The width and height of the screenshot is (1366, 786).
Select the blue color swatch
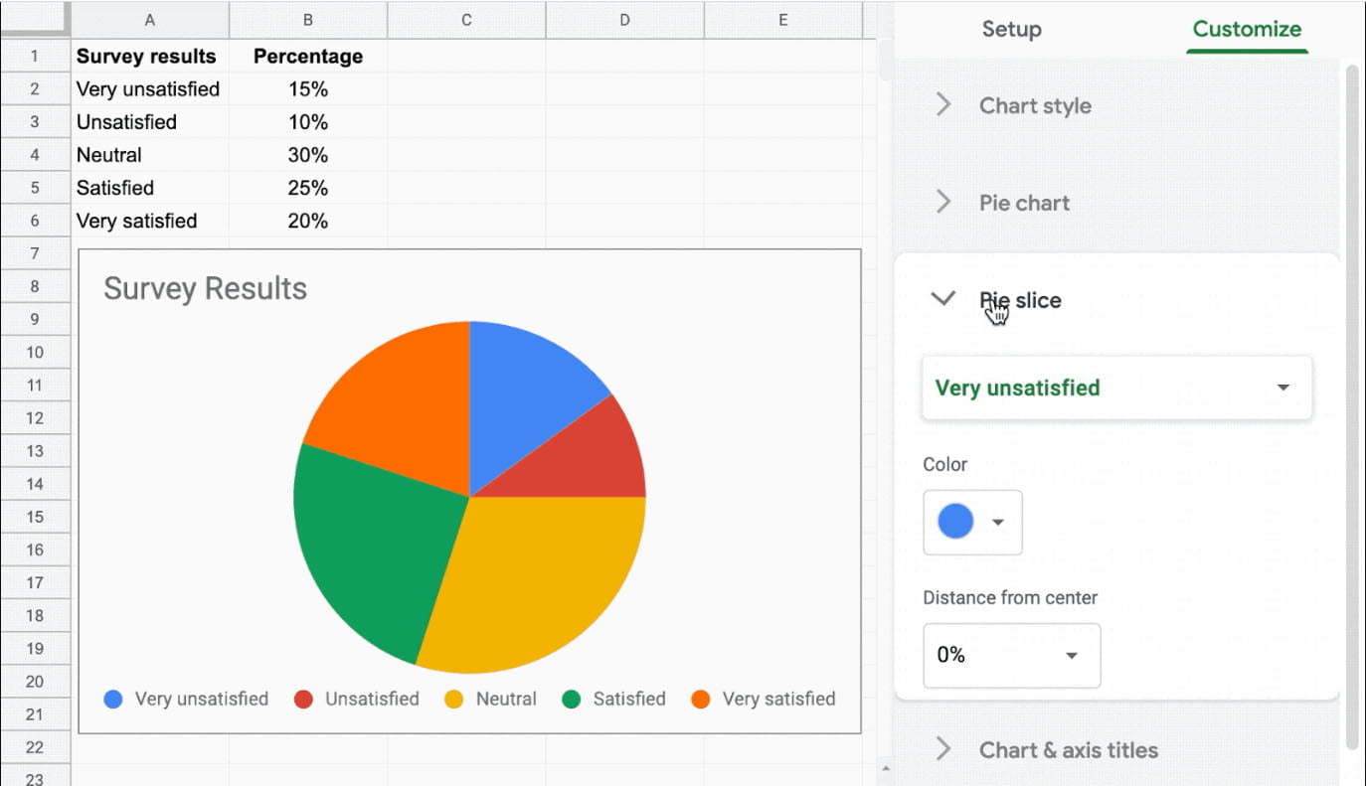click(x=956, y=523)
